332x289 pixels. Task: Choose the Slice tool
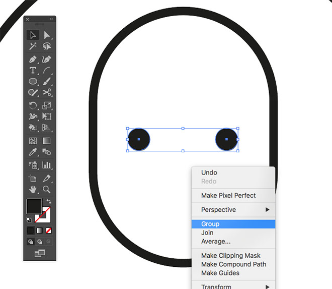47,179
